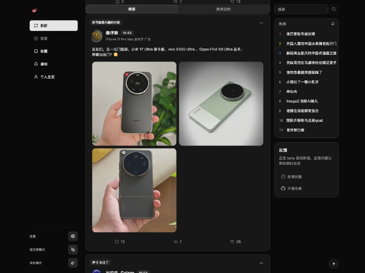Viewport: 365px width, 273px height.
Task: Switch to the 我关注的 tab
Action: pyautogui.click(x=223, y=9)
